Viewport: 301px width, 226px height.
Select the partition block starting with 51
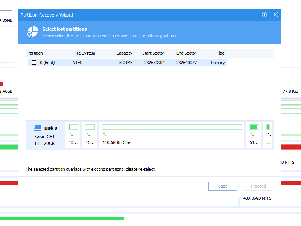pos(254,135)
